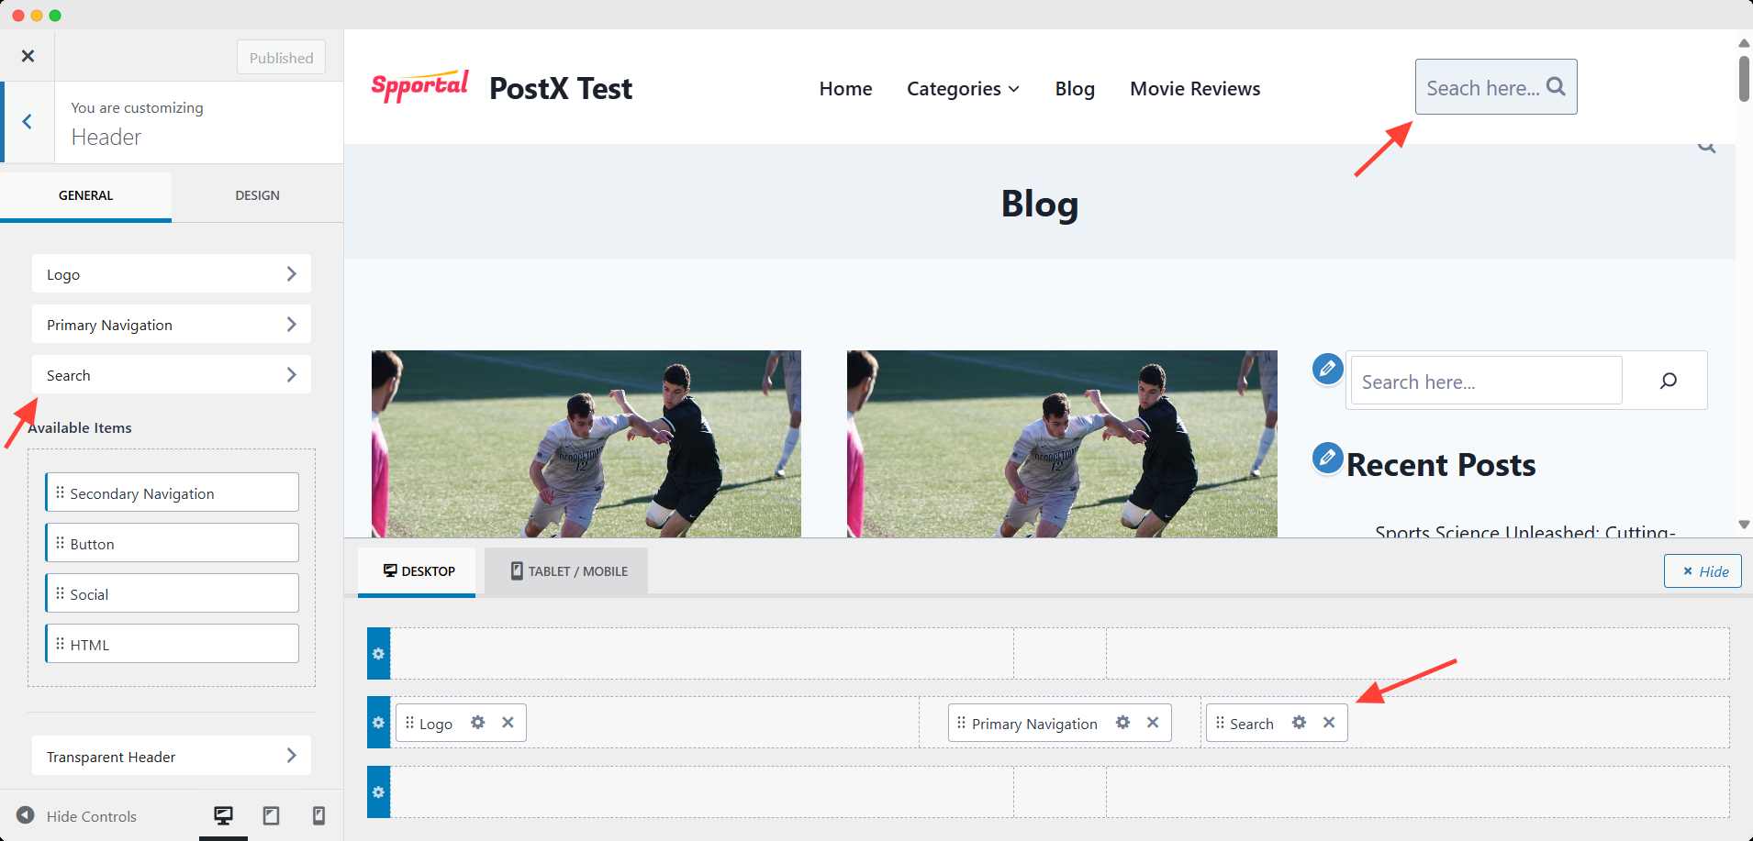Click edit pencil beside Recent Posts widget

1327,457
